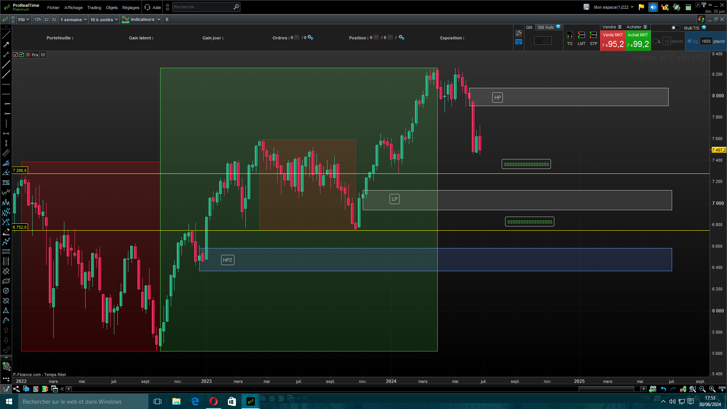The image size is (727, 409).
Task: Expand the PXI instrument dropdown
Action: (23, 19)
